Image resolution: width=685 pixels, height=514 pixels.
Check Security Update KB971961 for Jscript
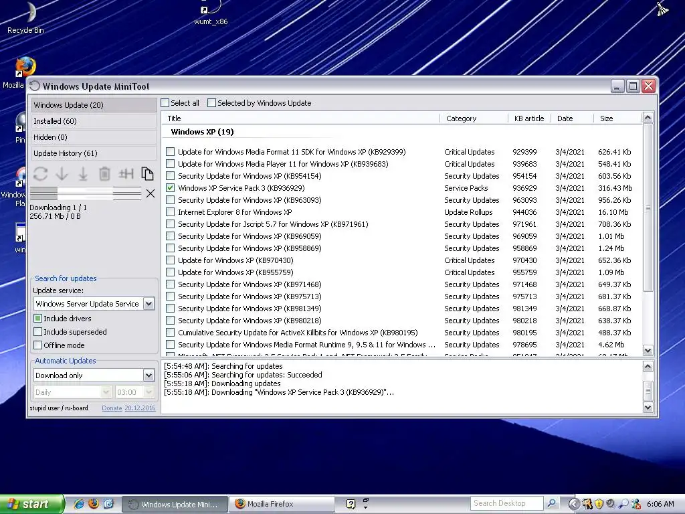(171, 224)
